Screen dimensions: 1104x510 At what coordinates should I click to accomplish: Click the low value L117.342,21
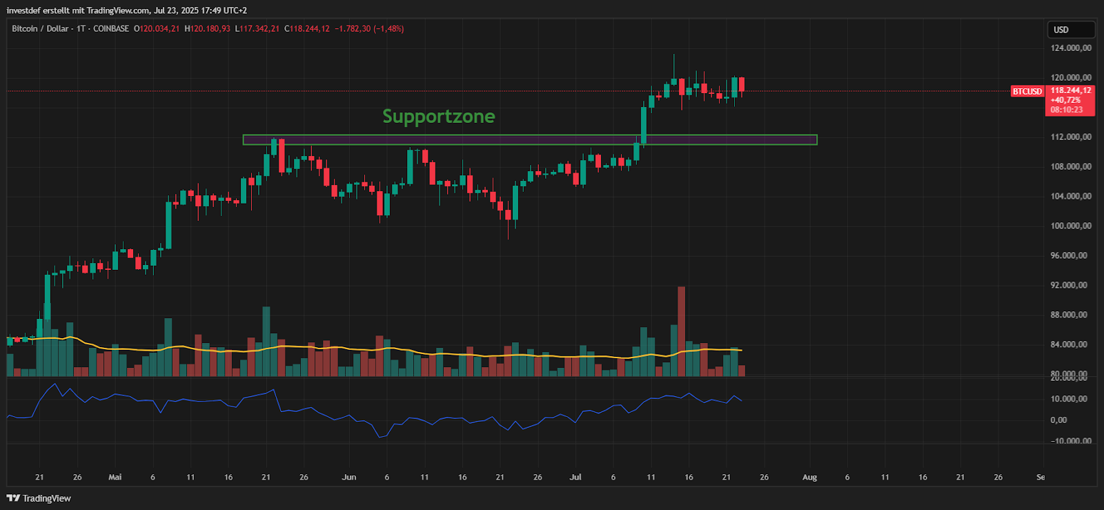click(257, 29)
